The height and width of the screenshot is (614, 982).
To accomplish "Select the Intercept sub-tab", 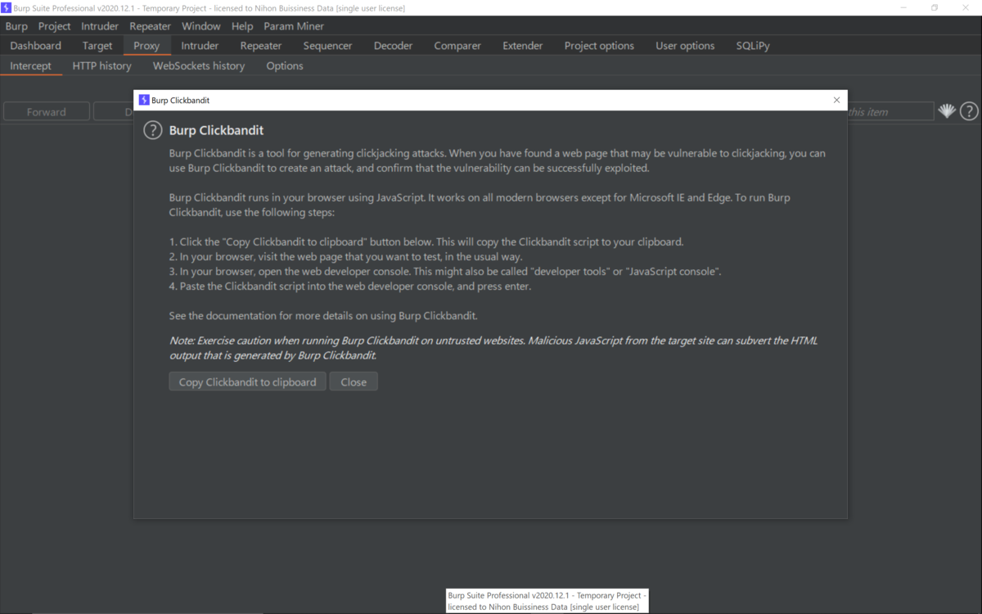I will [31, 65].
